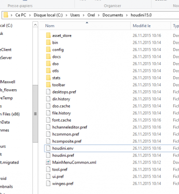The width and height of the screenshot is (179, 194).
Task: Open chevron after Users in address bar
Action: (x=84, y=15)
